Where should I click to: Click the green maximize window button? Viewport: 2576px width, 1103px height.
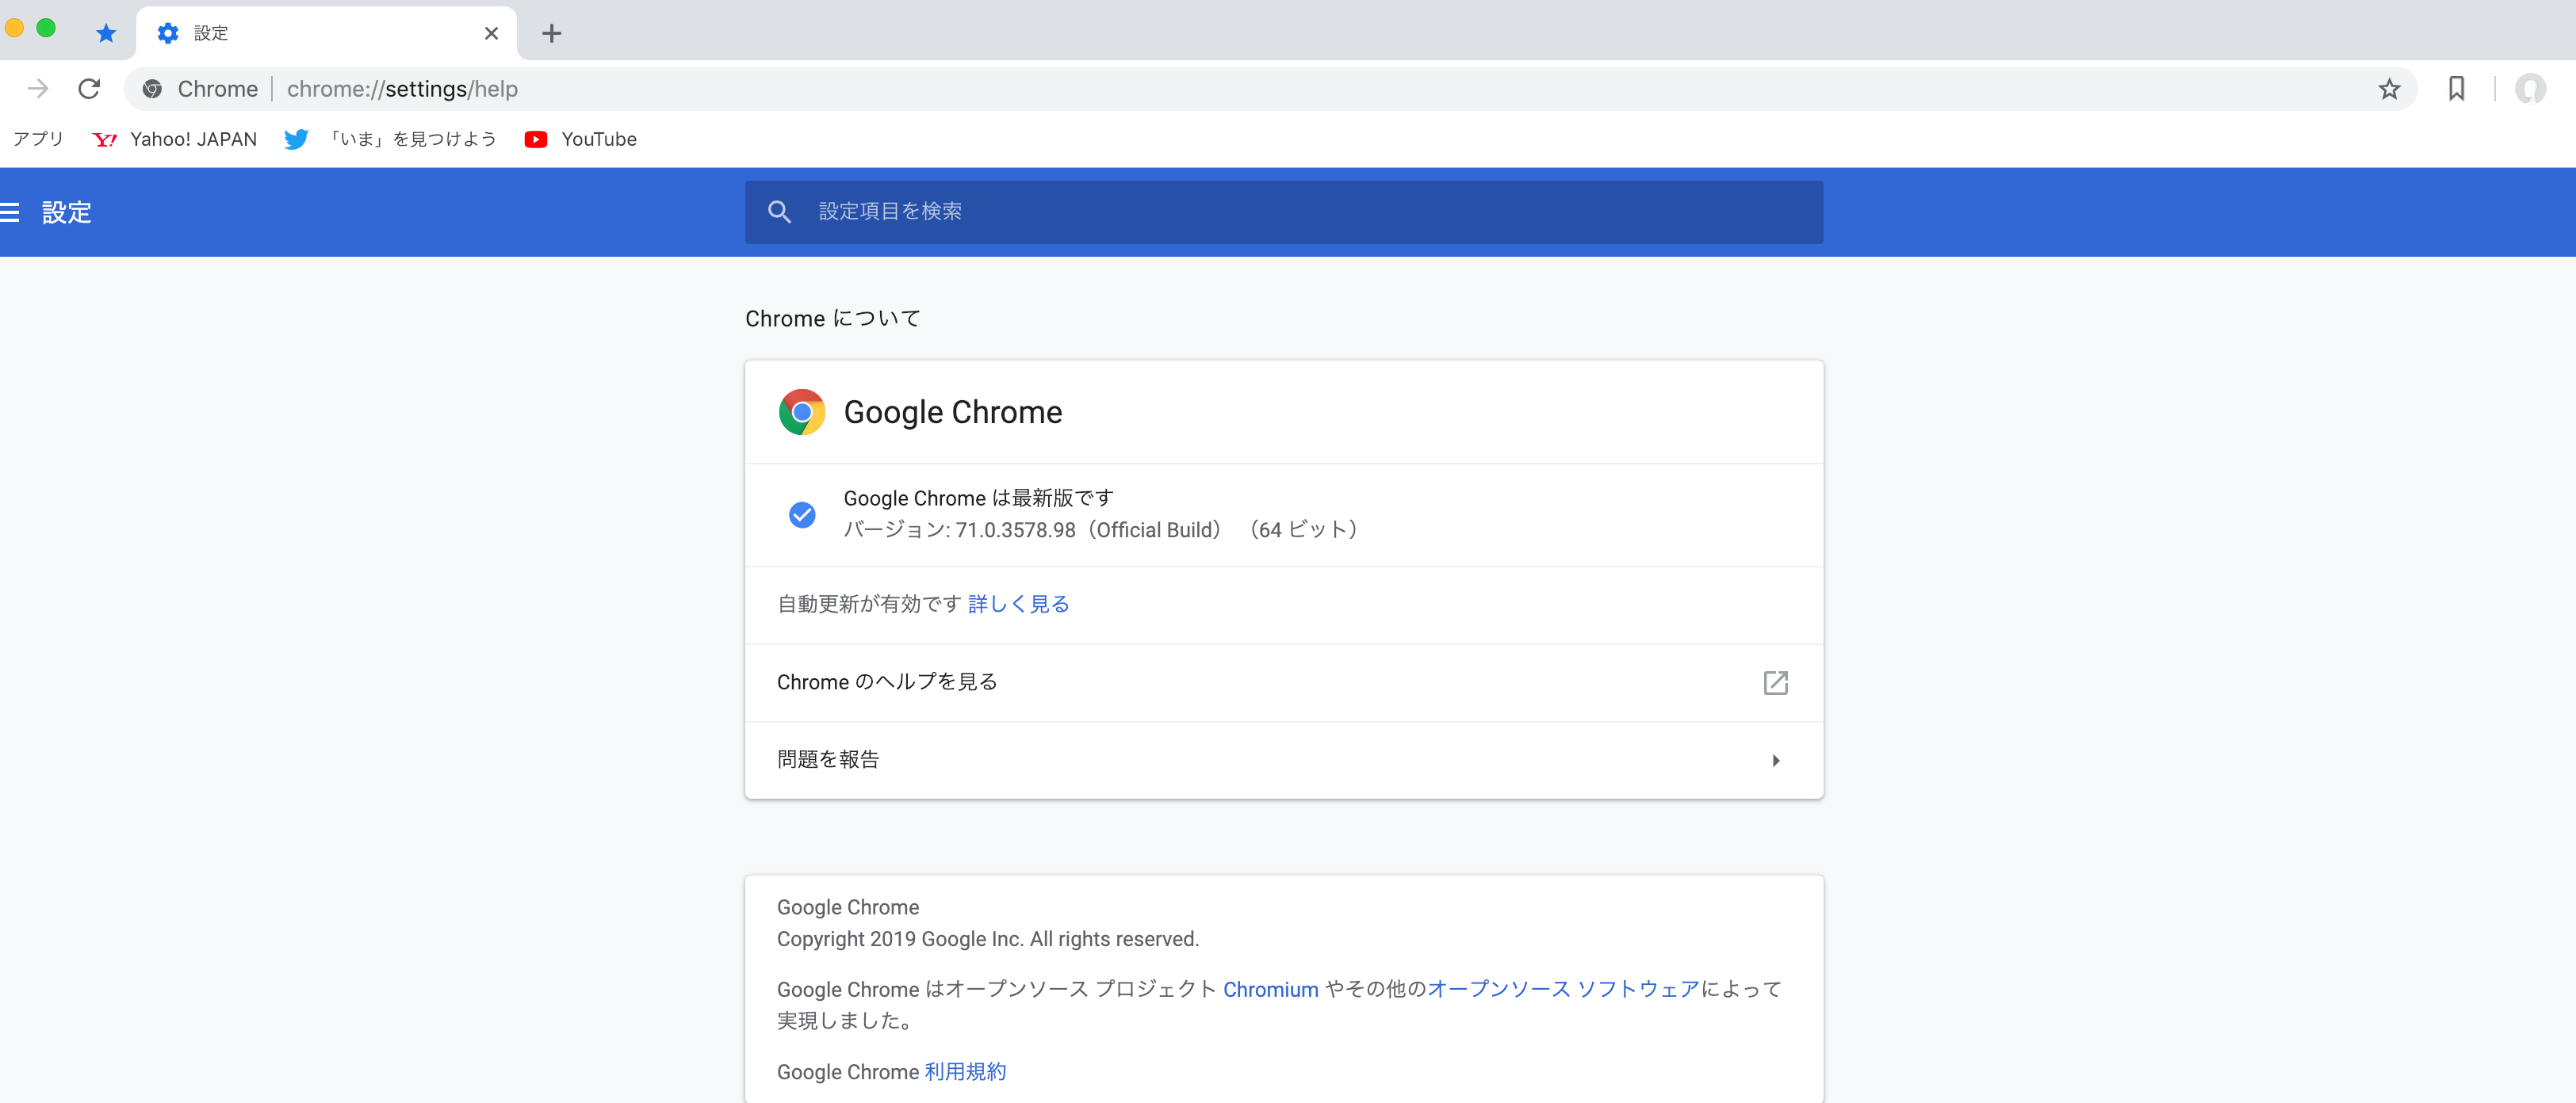46,28
